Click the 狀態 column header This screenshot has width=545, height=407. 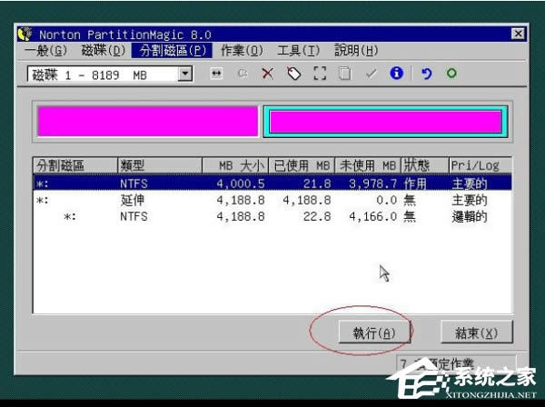[424, 165]
